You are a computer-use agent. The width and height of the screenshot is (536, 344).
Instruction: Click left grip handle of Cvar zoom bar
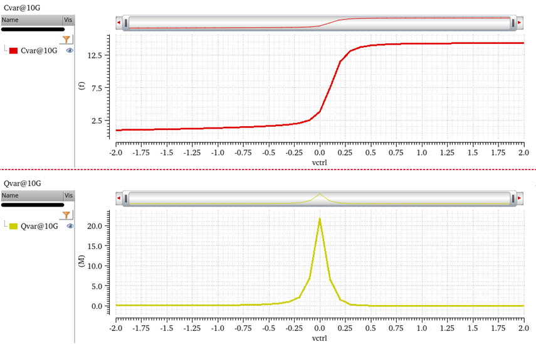click(126, 23)
